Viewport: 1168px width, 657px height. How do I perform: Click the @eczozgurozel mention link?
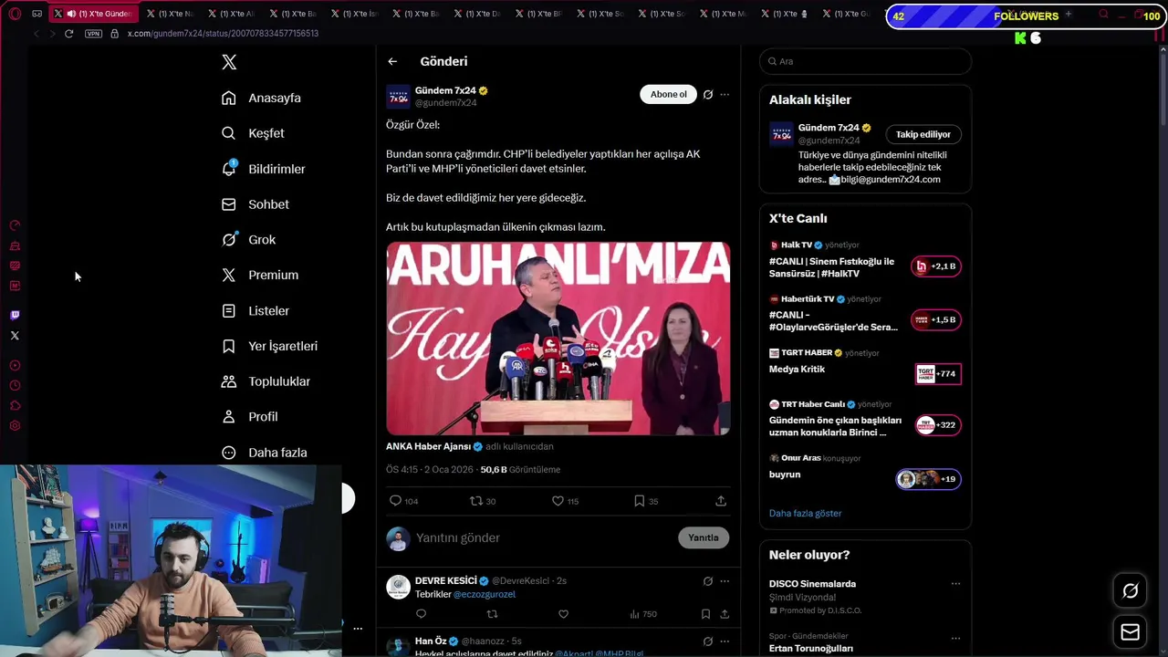pyautogui.click(x=485, y=594)
